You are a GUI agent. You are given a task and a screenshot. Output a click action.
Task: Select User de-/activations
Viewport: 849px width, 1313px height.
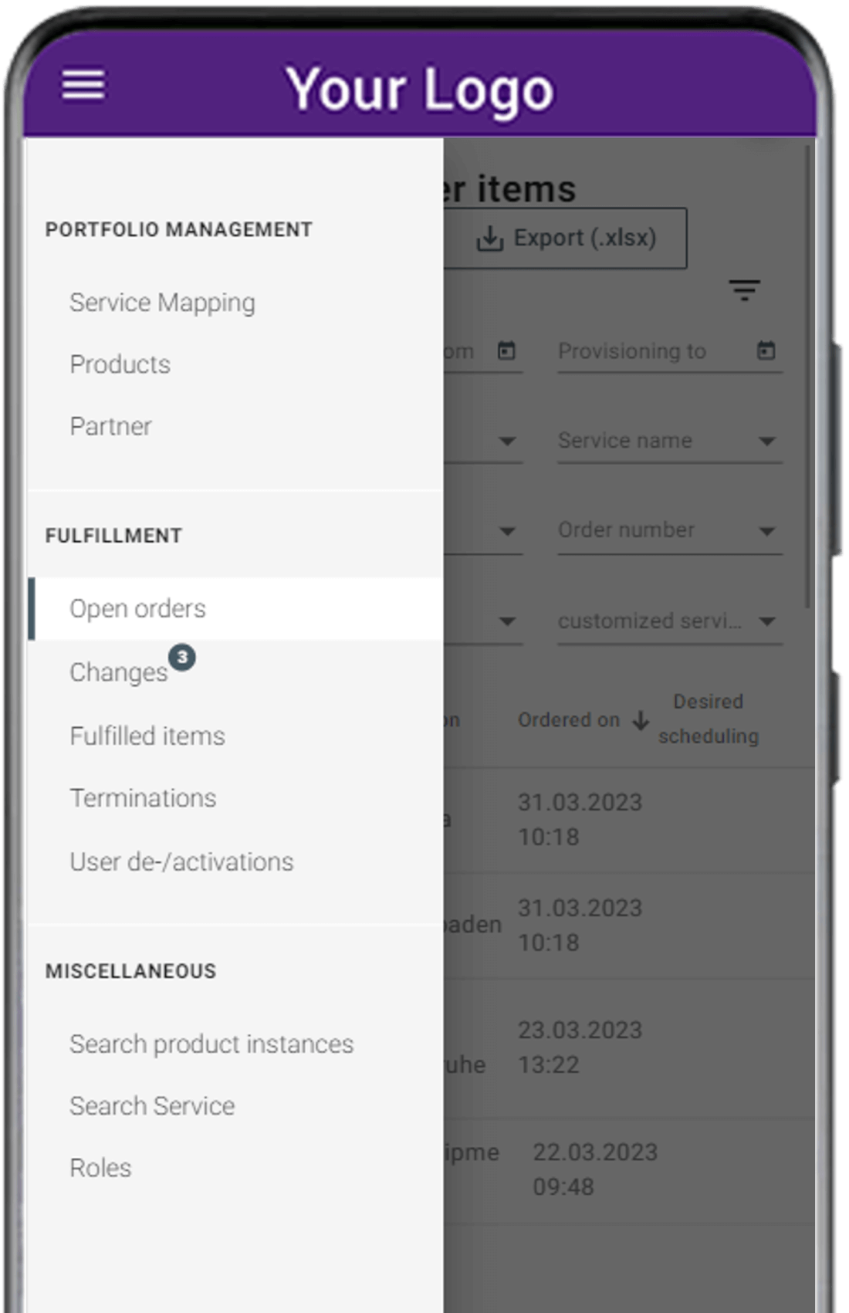(181, 861)
